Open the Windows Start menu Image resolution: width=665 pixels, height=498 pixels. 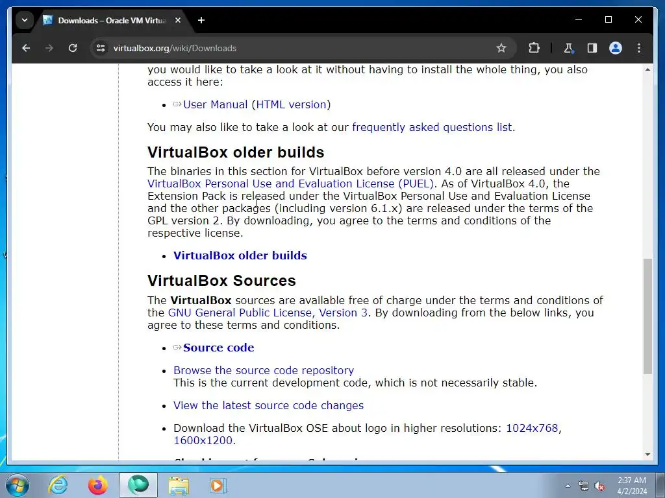(18, 485)
